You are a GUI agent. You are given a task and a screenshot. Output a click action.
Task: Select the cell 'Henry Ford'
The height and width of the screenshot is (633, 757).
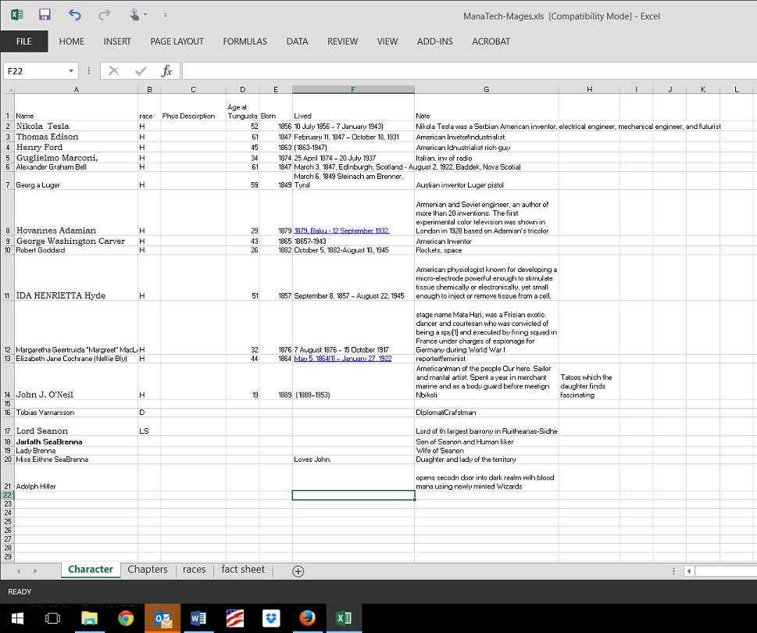coord(77,148)
